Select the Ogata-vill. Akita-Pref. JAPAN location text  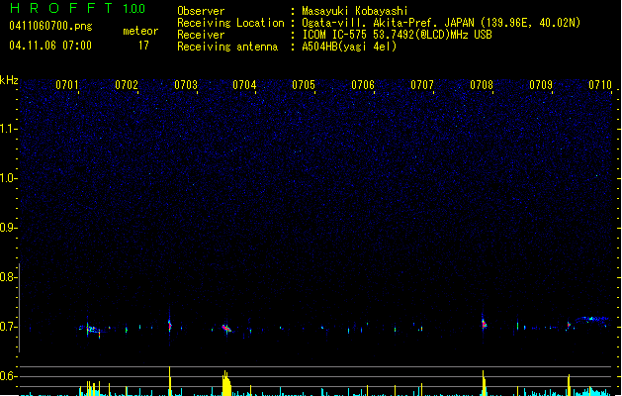coord(441,23)
